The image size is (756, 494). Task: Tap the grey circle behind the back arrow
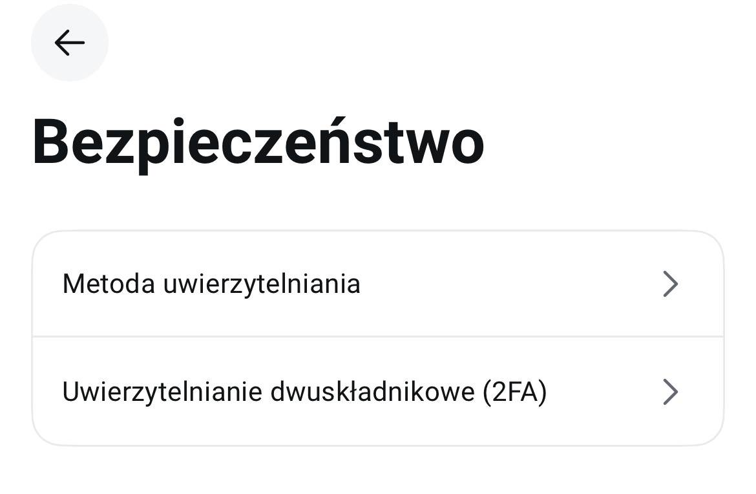click(69, 43)
